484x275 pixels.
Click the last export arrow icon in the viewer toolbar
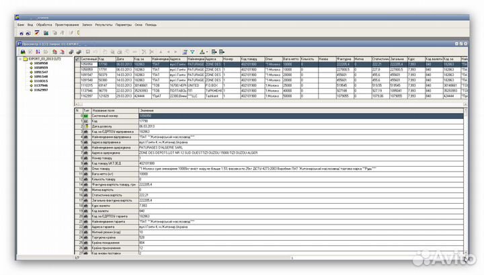click(222, 52)
